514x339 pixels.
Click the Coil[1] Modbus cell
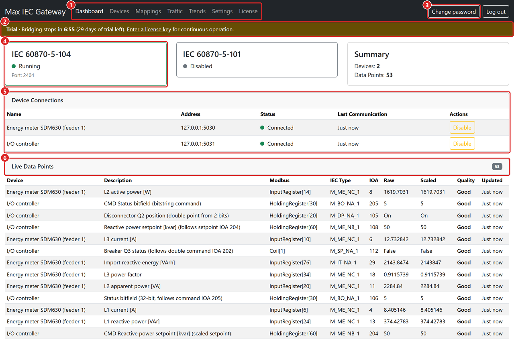(x=277, y=251)
